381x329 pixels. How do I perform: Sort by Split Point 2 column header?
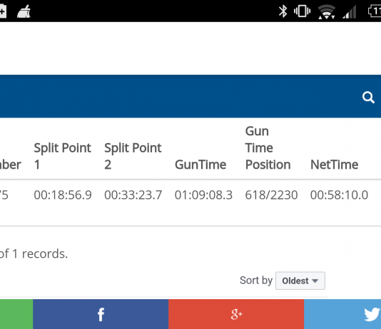[133, 156]
